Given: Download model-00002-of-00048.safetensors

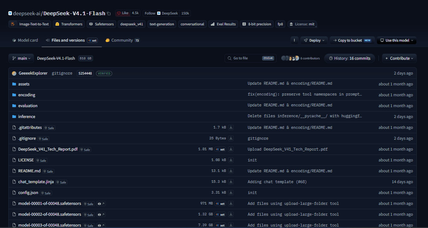Looking at the screenshot, I should tap(231, 214).
